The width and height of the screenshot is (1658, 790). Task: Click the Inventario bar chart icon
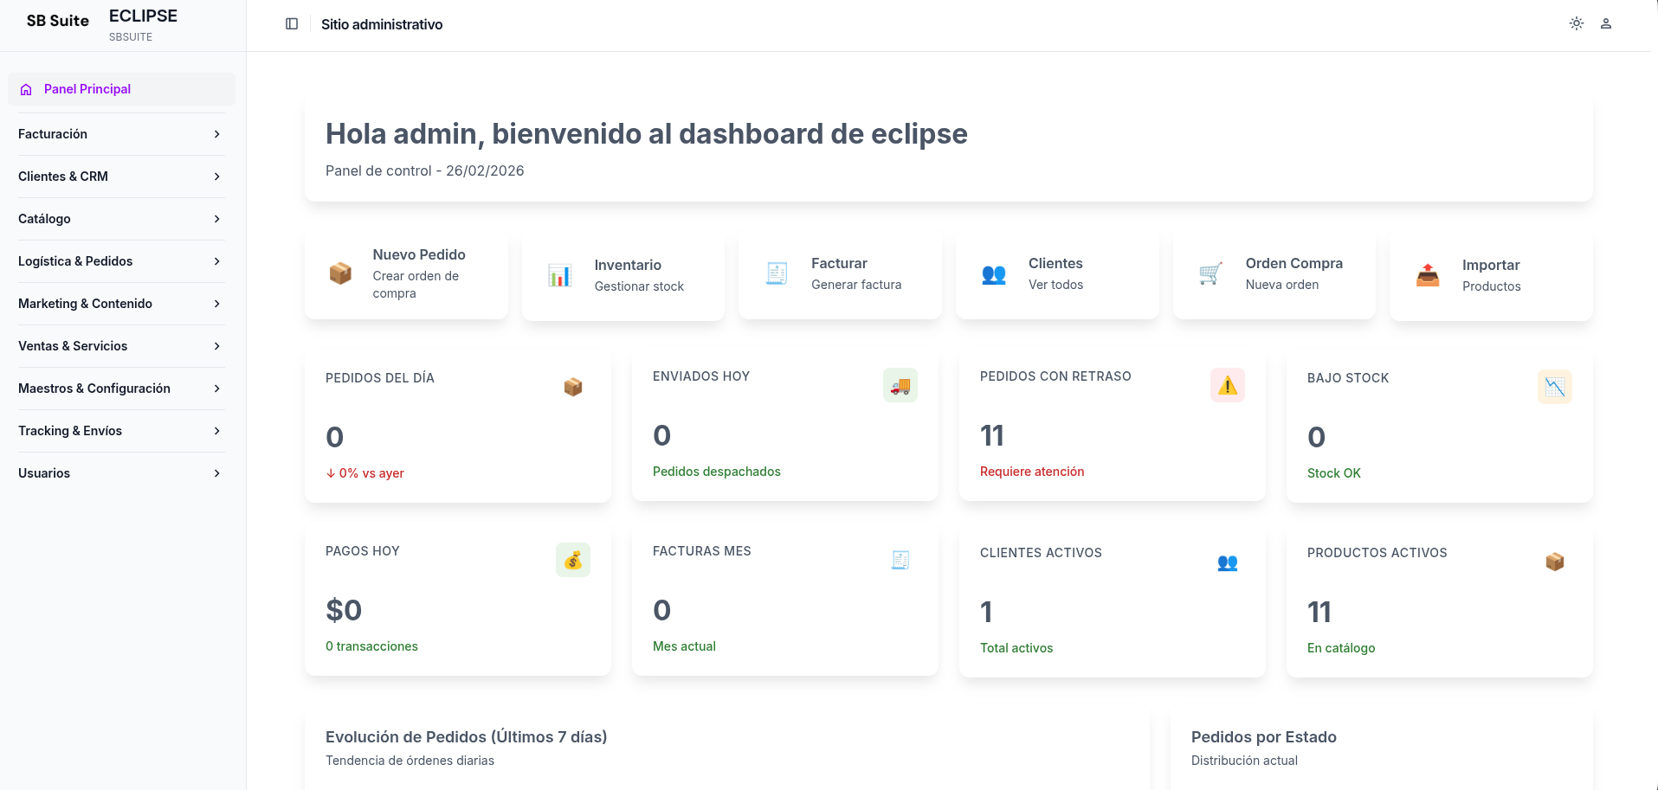tap(558, 273)
